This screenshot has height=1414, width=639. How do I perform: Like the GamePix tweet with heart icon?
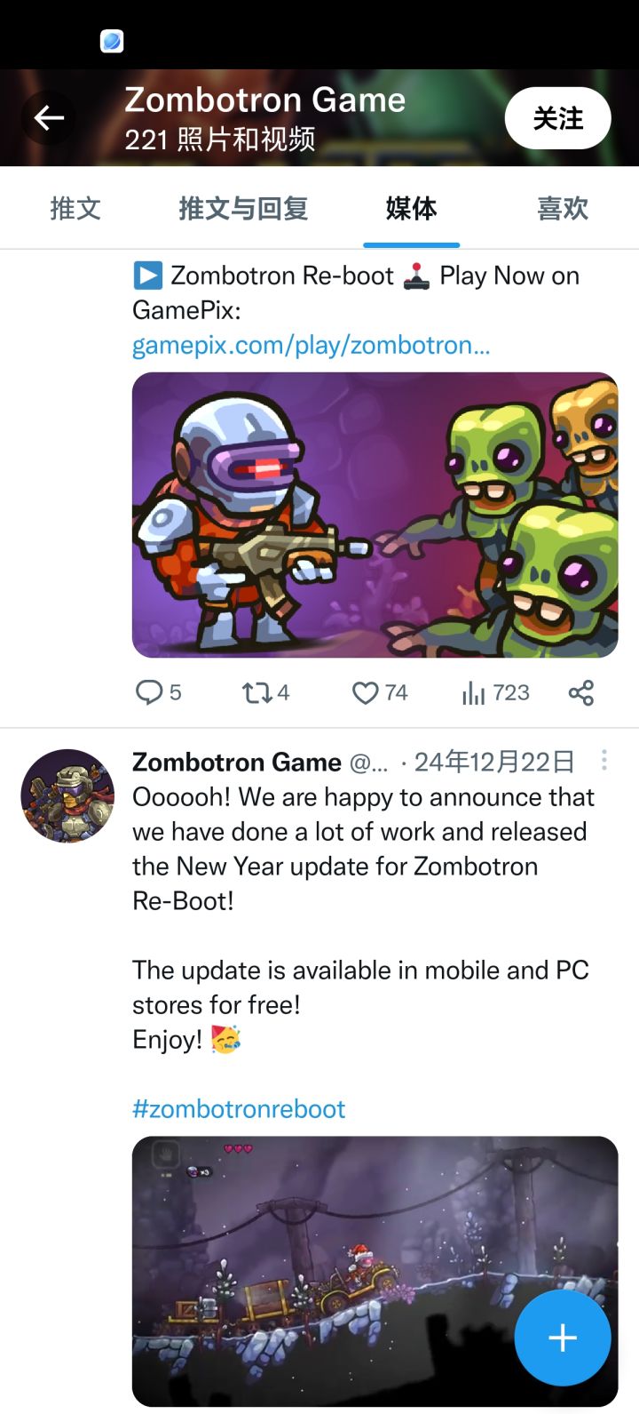(x=366, y=692)
